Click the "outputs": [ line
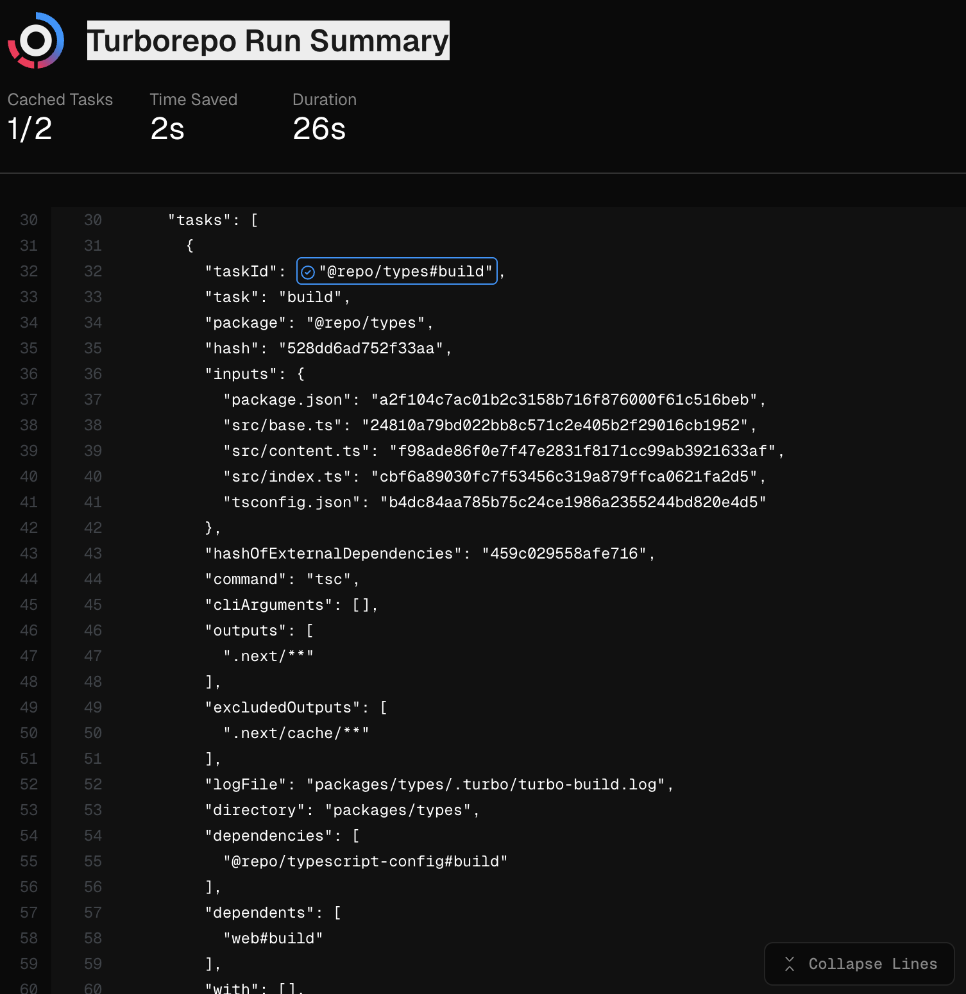Viewport: 966px width, 994px height. pyautogui.click(x=259, y=630)
